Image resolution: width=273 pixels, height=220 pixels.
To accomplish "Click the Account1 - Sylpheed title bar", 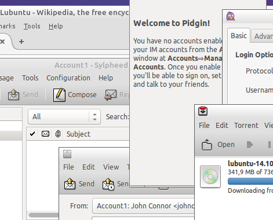I will click(x=91, y=65).
